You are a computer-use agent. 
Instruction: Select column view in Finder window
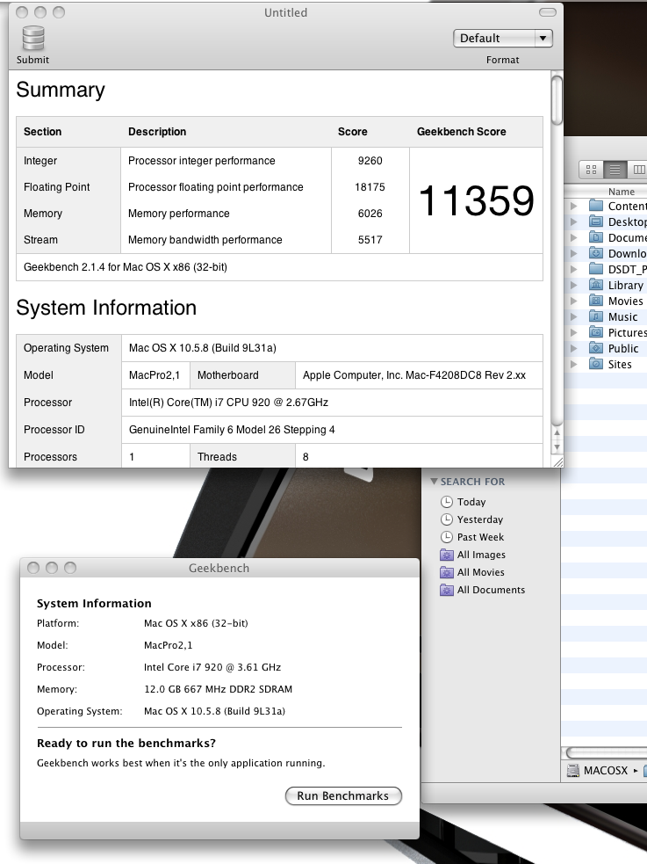pos(637,169)
